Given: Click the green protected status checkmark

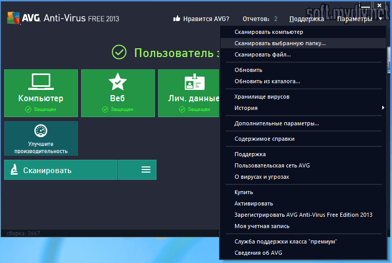Looking at the screenshot, I should click(x=119, y=52).
